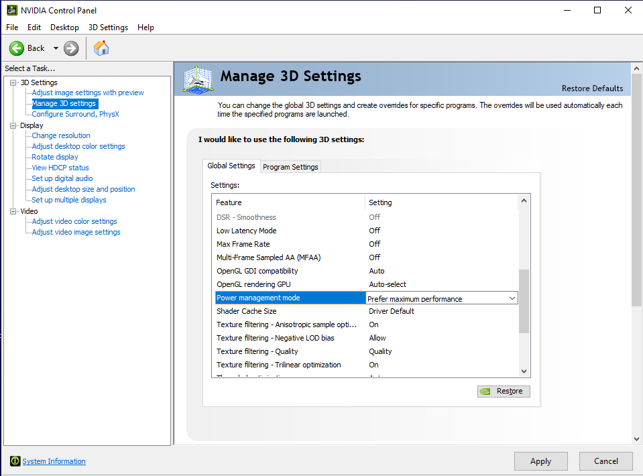
Task: Click the Restore Defaults link
Action: (x=592, y=88)
